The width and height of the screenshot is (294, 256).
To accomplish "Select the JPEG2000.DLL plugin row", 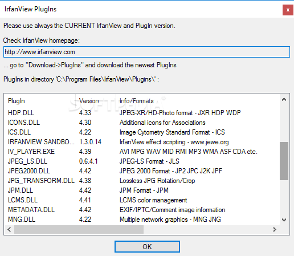I will [142, 171].
